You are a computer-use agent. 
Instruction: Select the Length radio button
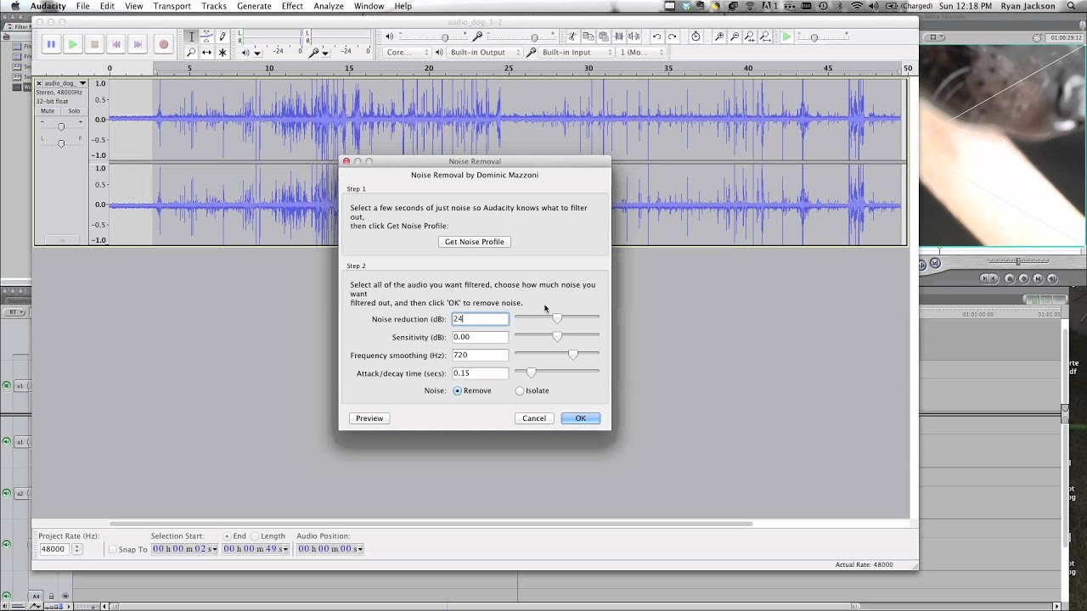[x=255, y=536]
